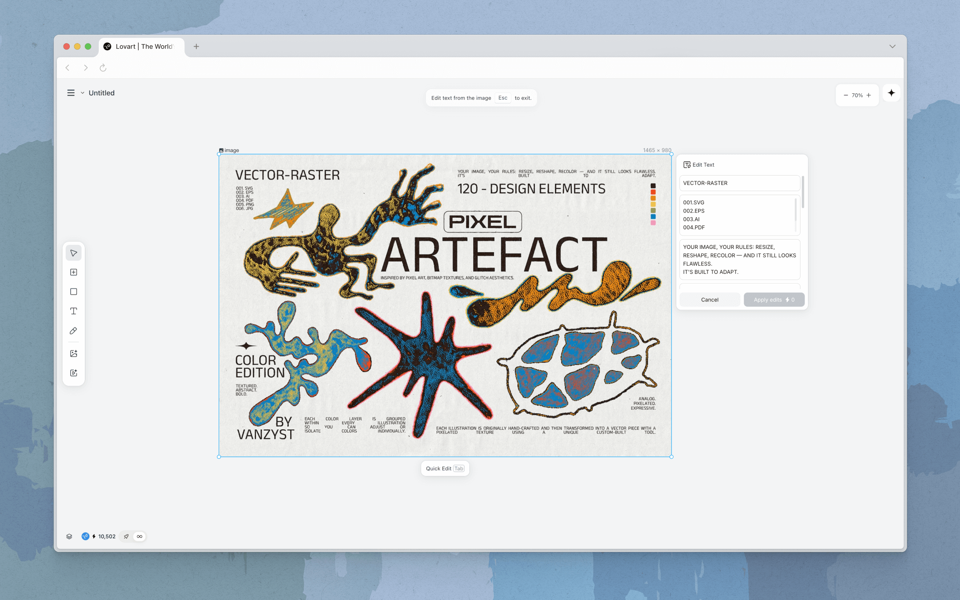960x600 pixels.
Task: Switch to rocket fast mode
Action: point(127,536)
